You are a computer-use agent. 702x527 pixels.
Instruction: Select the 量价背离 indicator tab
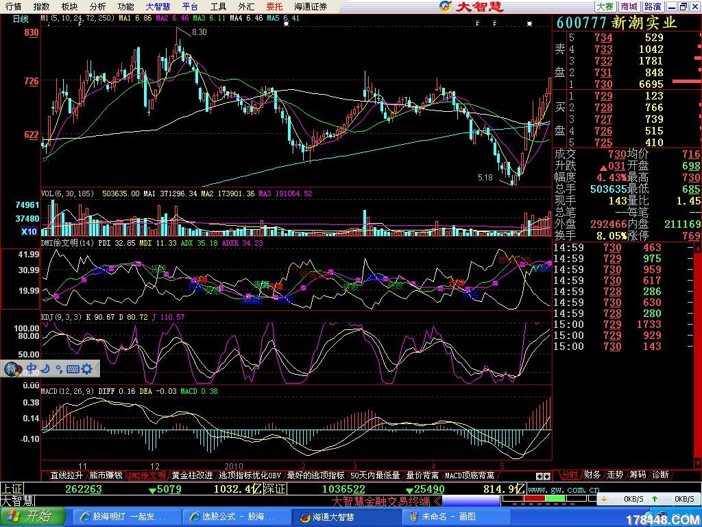422,475
